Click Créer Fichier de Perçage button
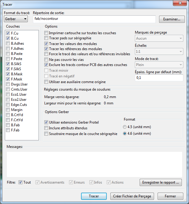This screenshot has width=189, height=204. click(132, 196)
